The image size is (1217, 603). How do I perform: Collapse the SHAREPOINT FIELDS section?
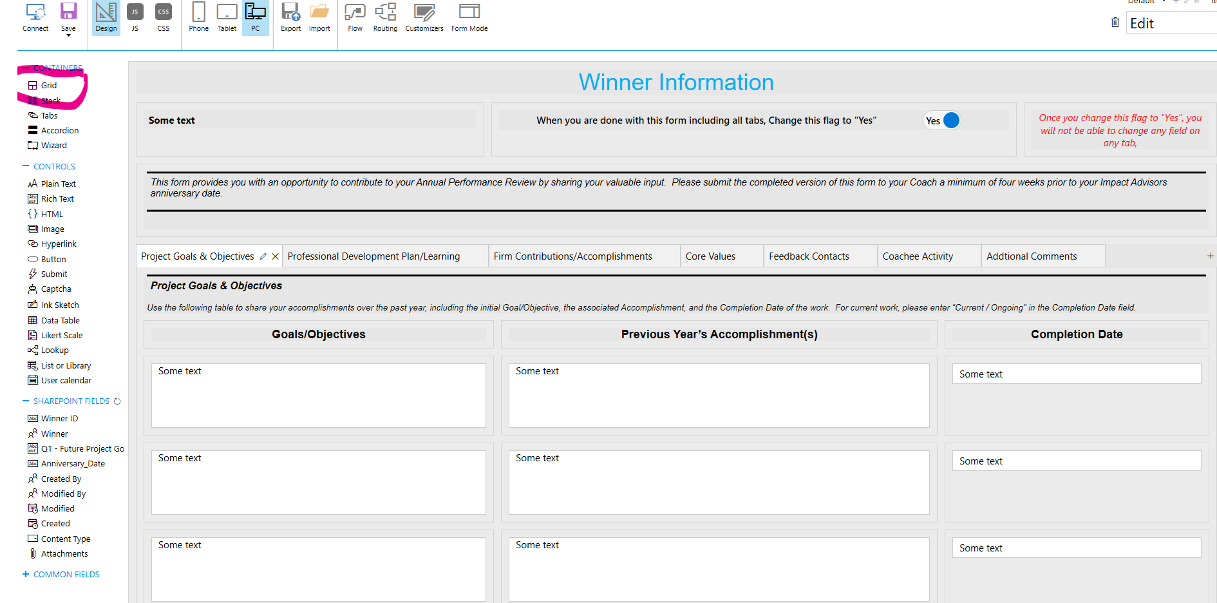tap(26, 401)
